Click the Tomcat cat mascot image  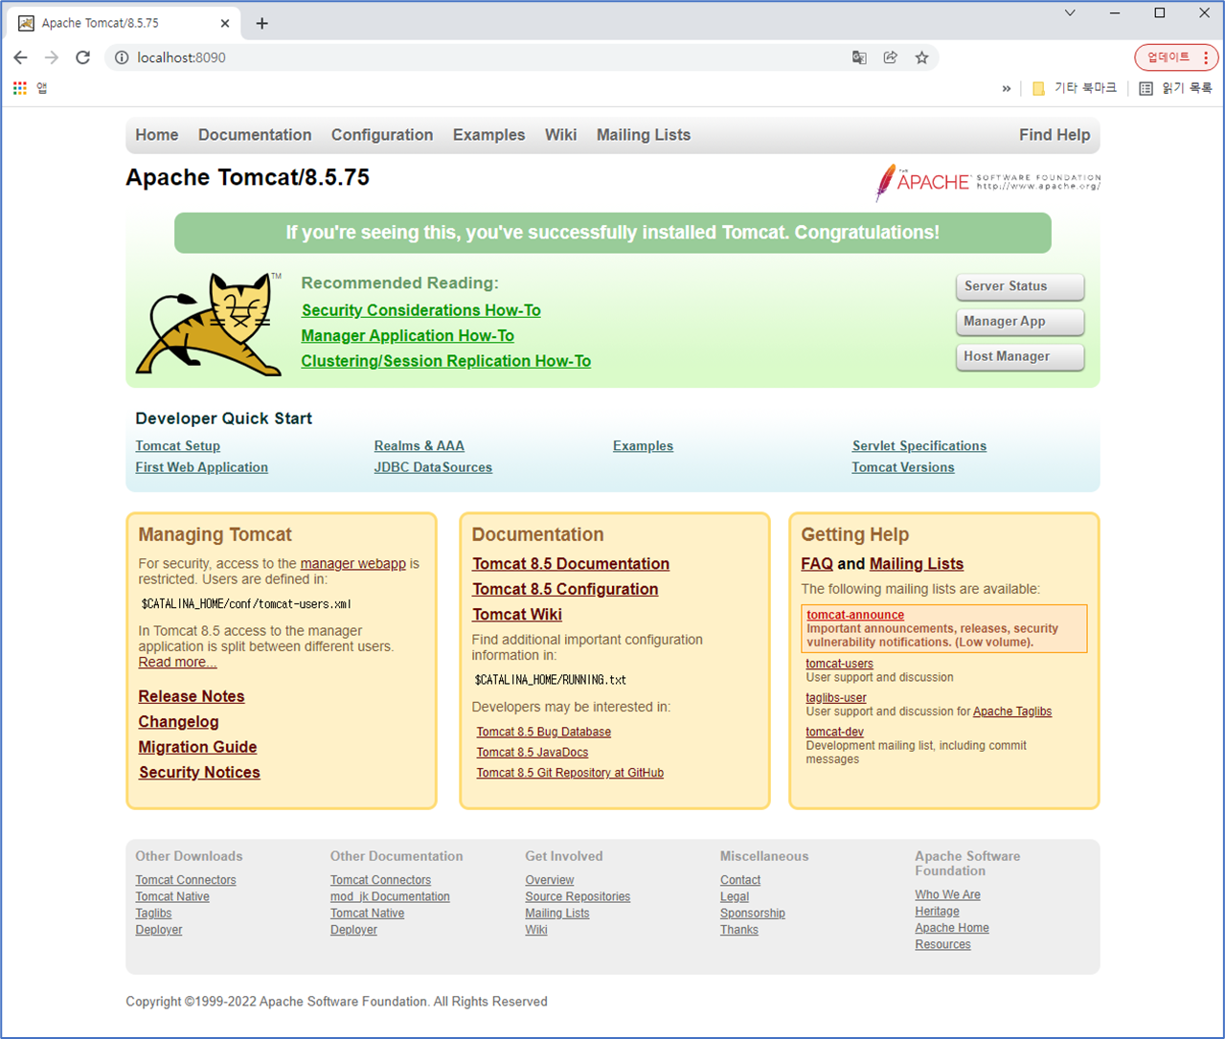pyautogui.click(x=210, y=324)
